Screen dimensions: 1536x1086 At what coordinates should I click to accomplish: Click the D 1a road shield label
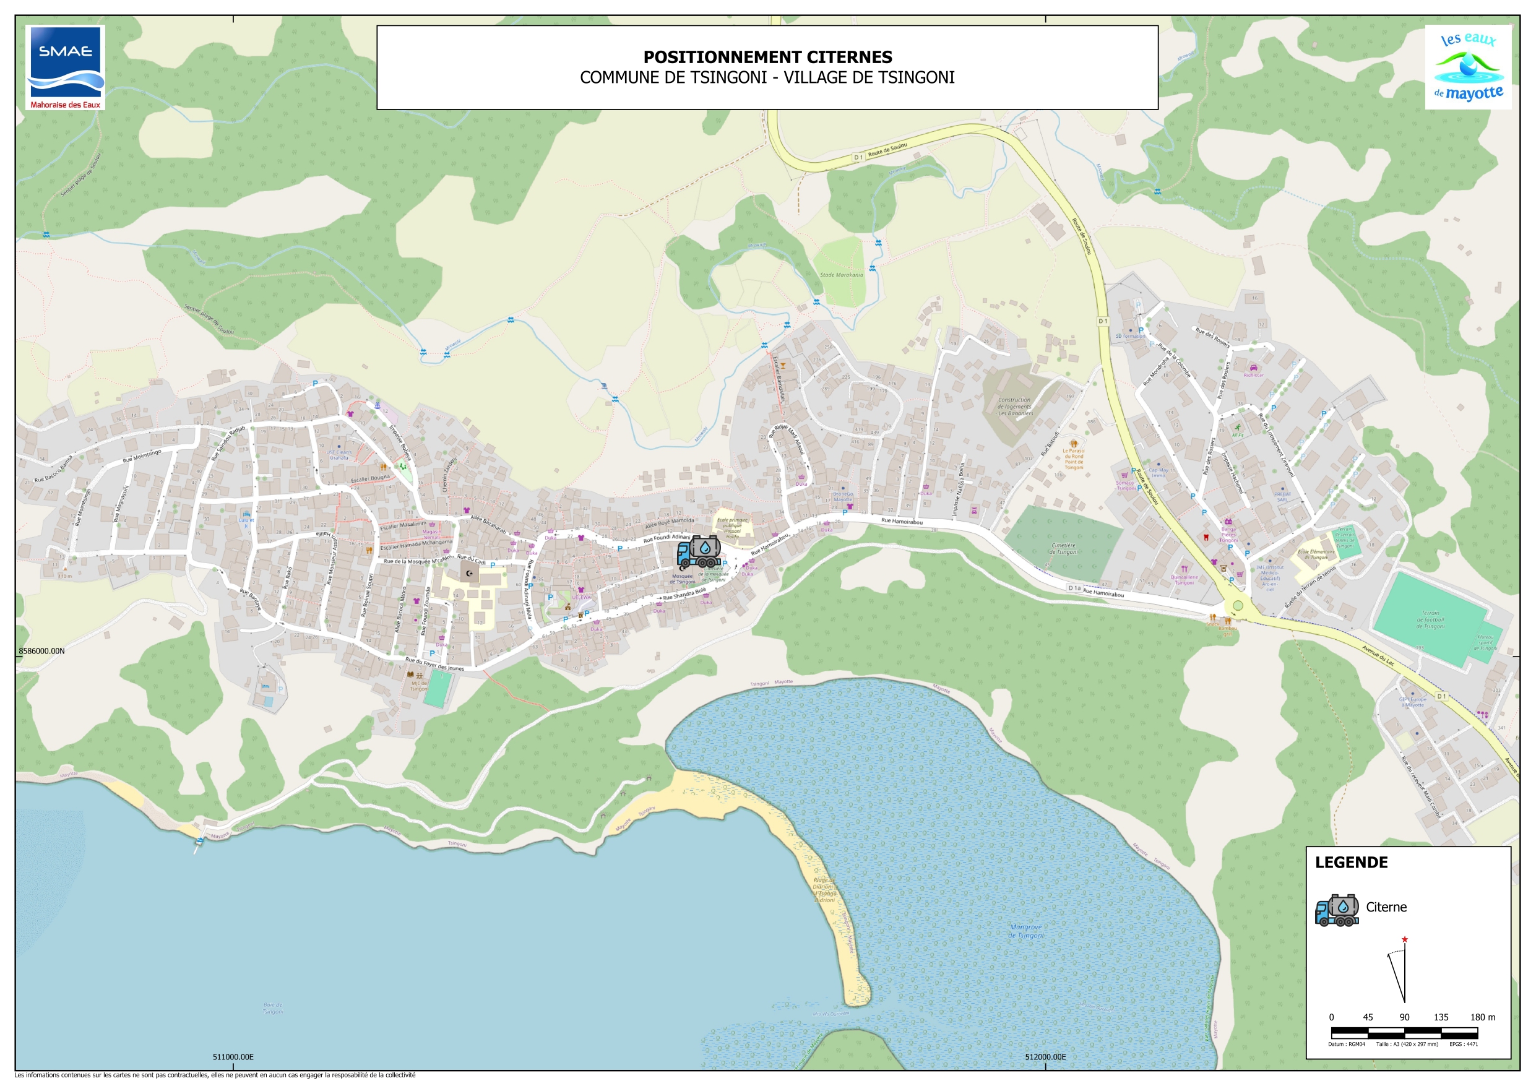coord(1074,587)
